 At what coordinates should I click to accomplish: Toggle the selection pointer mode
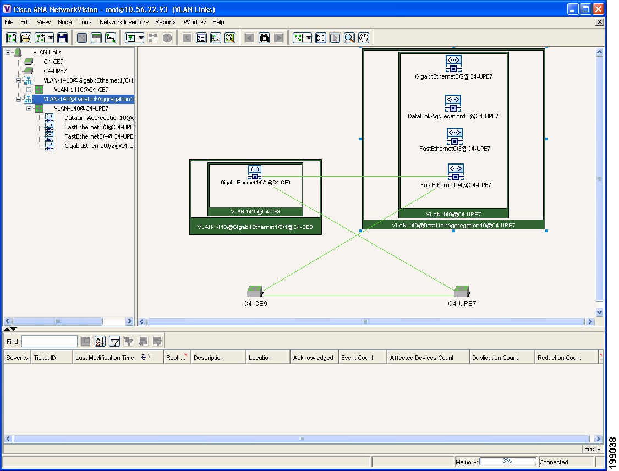(x=335, y=38)
